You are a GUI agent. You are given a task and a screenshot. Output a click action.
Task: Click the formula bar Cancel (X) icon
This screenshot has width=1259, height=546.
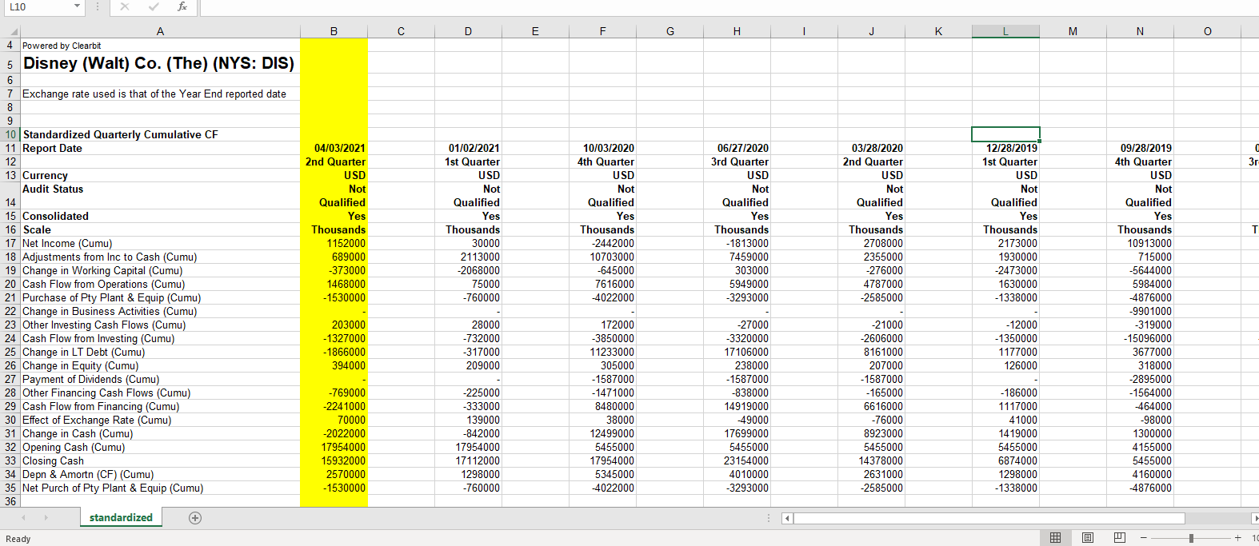(x=125, y=7)
